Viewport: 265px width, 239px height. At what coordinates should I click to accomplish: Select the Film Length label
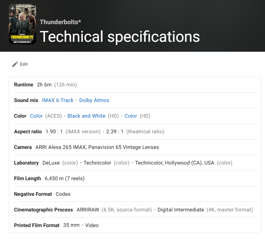28,178
